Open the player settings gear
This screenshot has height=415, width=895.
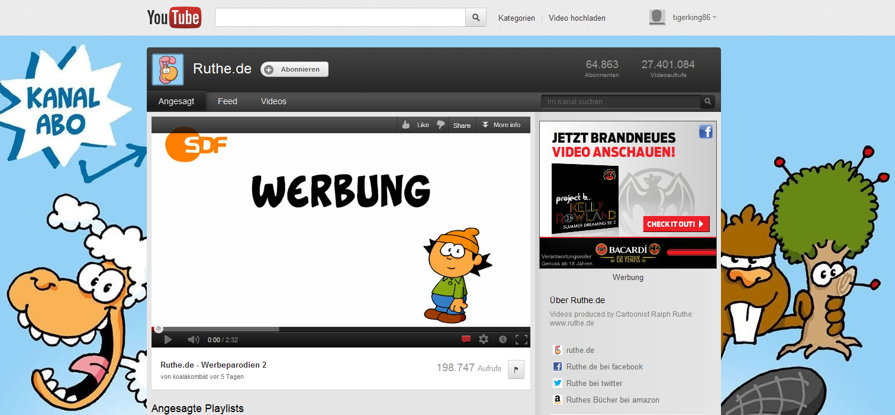(484, 339)
